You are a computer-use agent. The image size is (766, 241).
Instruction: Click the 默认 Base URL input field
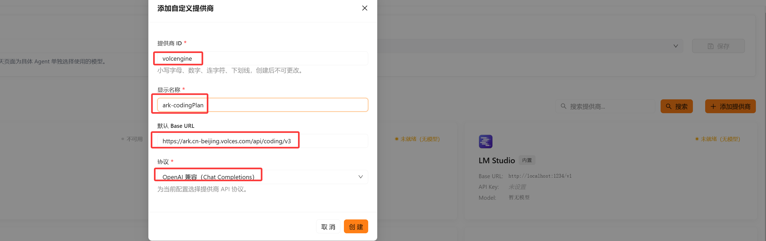pos(262,141)
